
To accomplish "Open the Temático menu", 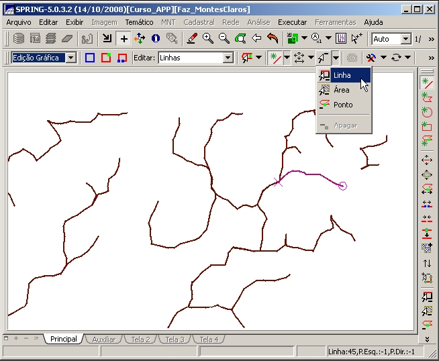I will 139,22.
